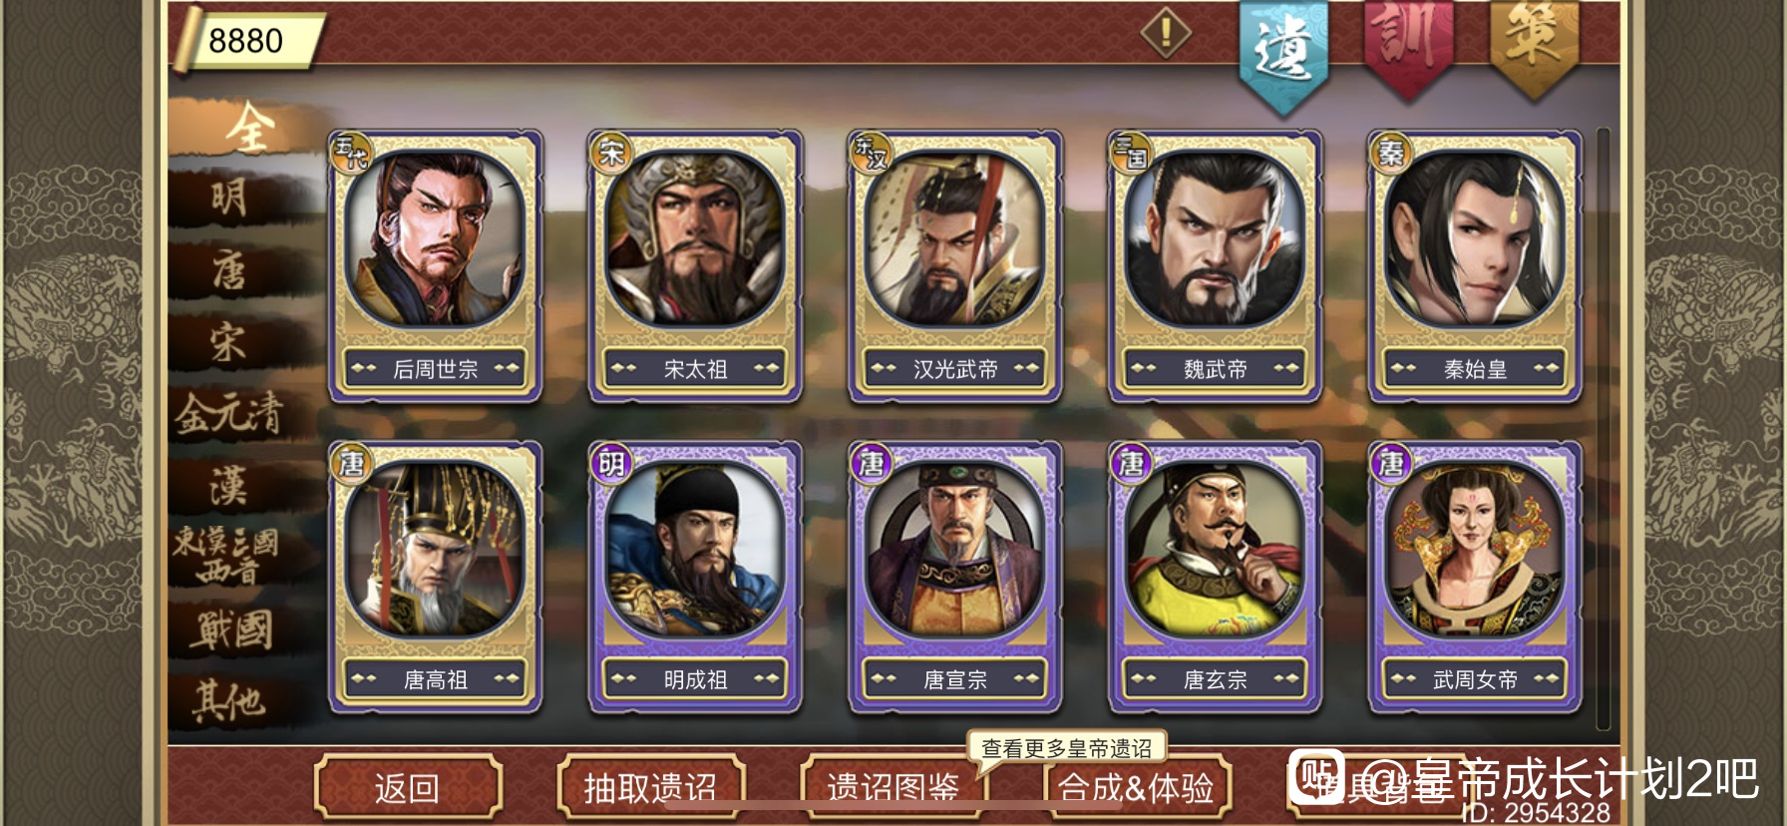Switch to the 金元清 category
This screenshot has width=1787, height=826.
coord(231,413)
